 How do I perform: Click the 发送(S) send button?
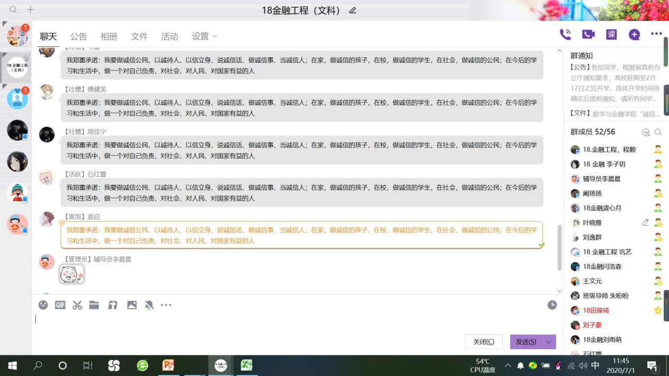[525, 342]
